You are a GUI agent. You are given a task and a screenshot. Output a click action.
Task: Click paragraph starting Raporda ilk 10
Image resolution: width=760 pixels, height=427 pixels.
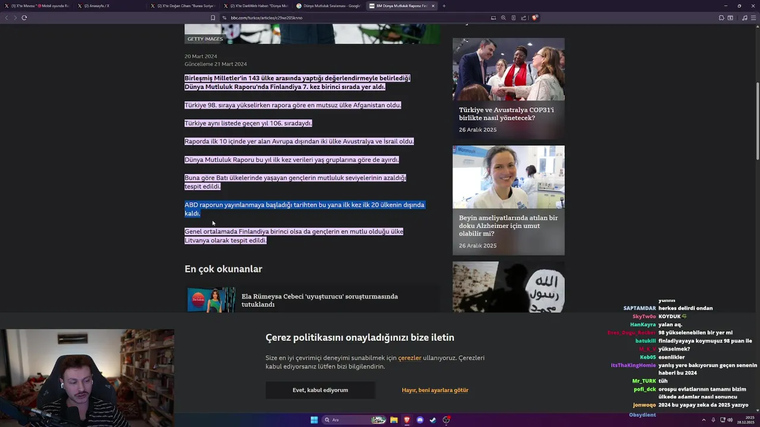[x=299, y=141]
